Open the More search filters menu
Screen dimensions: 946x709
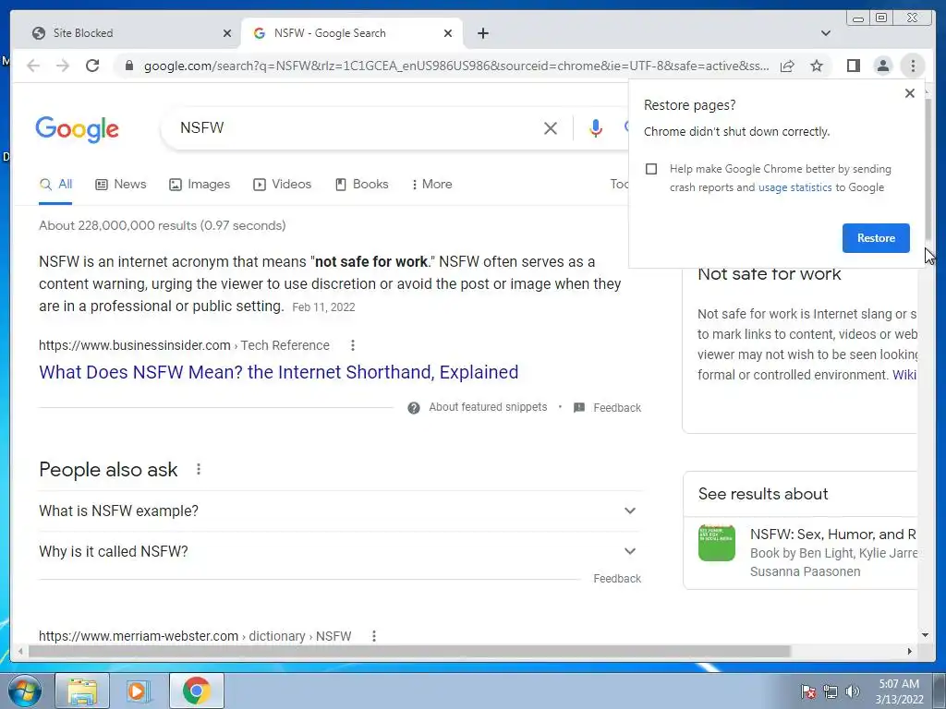pos(432,184)
